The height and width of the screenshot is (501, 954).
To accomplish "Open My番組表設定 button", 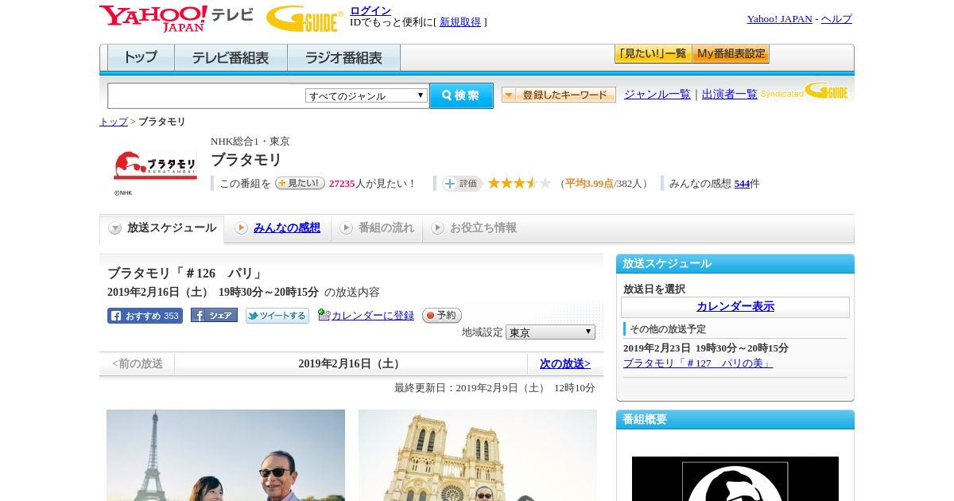I will click(731, 54).
